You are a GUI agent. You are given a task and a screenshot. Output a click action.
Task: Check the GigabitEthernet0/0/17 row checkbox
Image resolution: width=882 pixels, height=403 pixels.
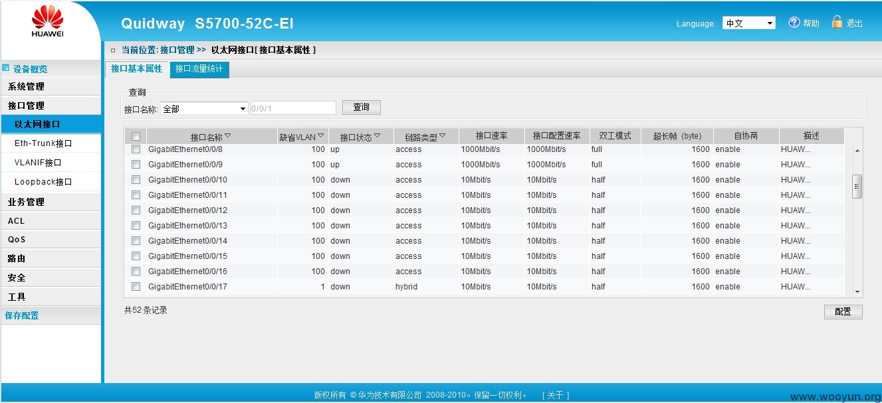pyautogui.click(x=136, y=286)
